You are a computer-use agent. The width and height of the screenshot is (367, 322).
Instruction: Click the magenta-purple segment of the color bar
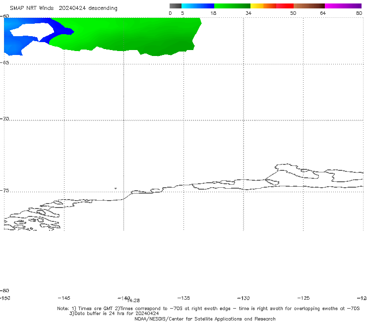click(x=343, y=6)
